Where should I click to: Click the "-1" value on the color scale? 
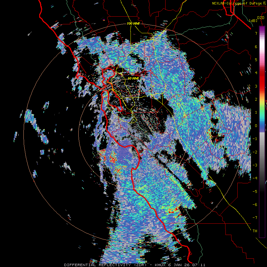pos(255,139)
